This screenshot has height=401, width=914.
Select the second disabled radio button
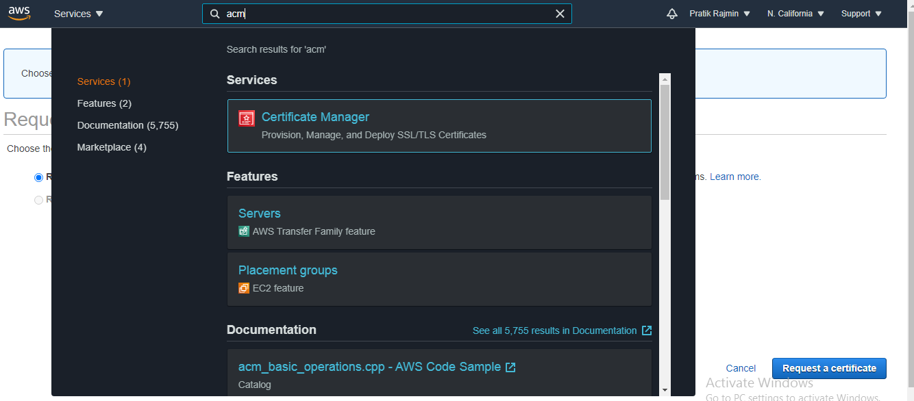38,200
